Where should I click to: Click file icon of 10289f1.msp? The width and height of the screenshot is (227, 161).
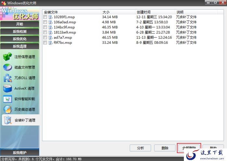coord(50,17)
